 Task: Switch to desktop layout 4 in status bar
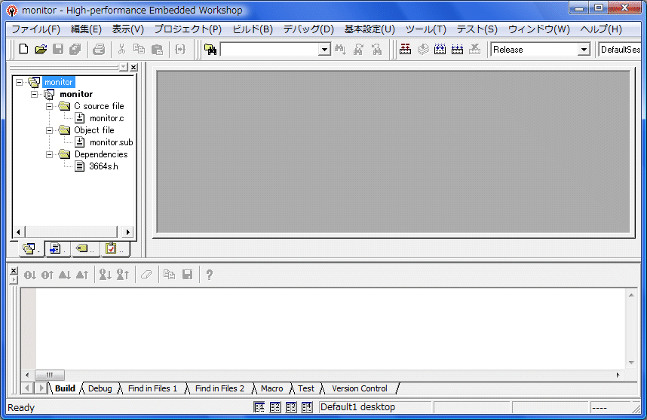point(307,407)
